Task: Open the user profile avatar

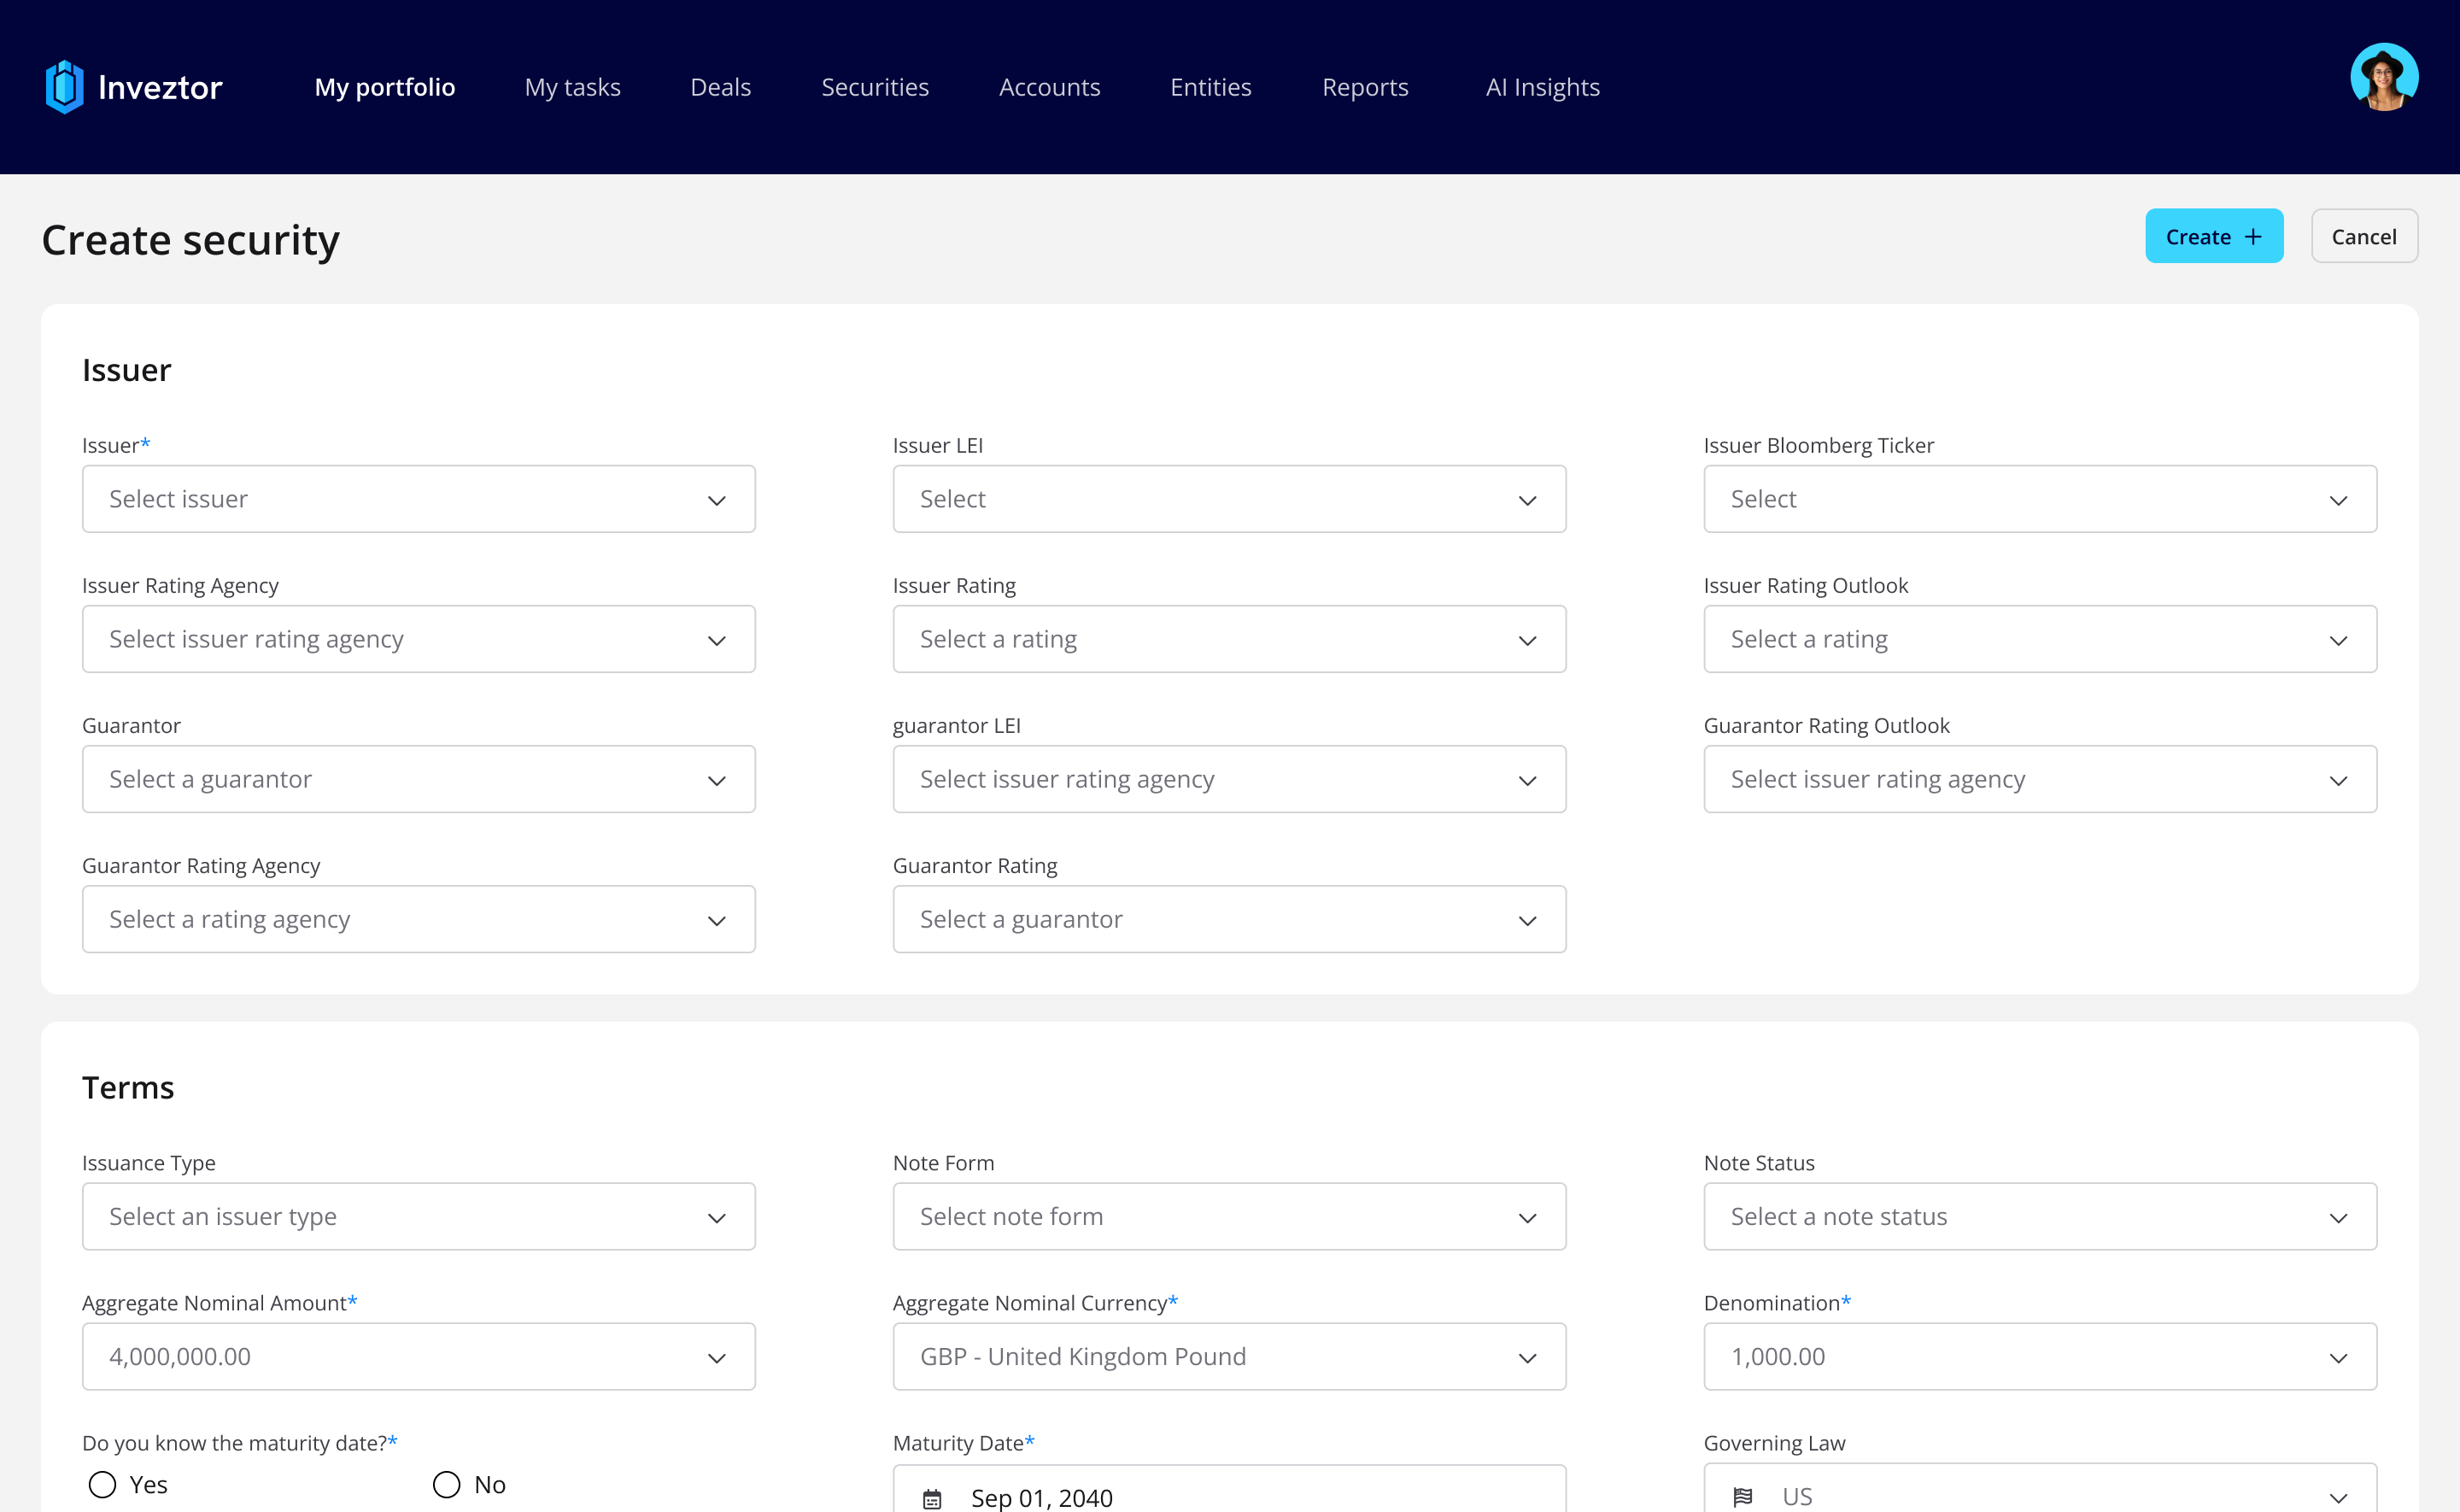Action: (x=2383, y=78)
